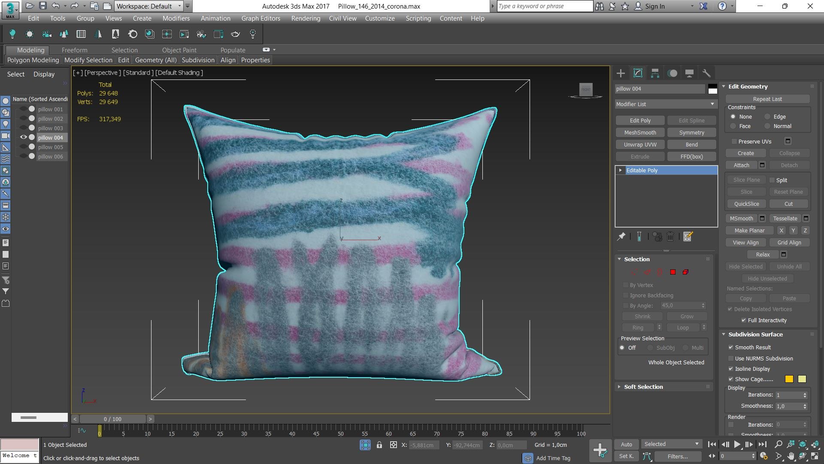The image size is (824, 464).
Task: Toggle Smooth Result checkbox
Action: click(730, 347)
